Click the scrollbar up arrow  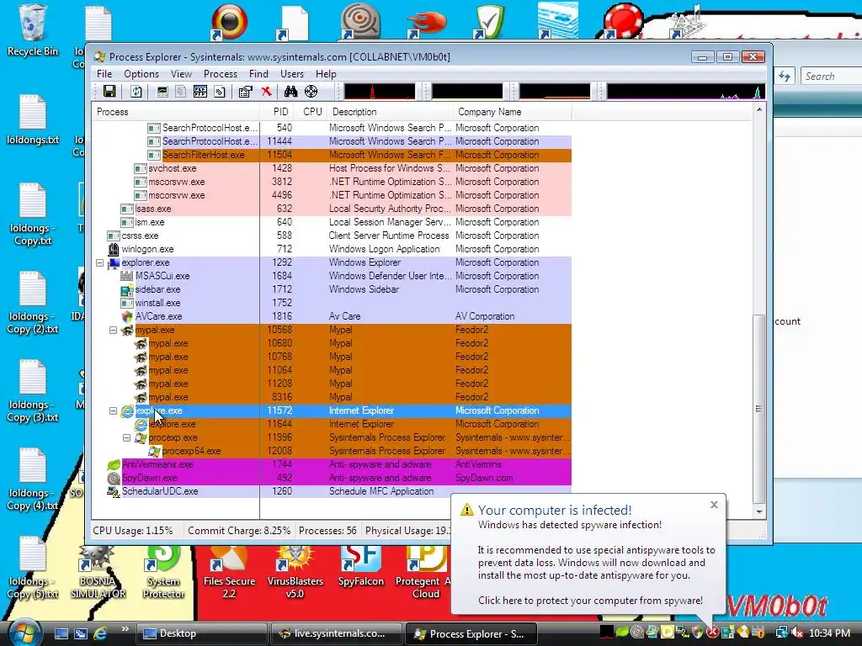pos(758,110)
